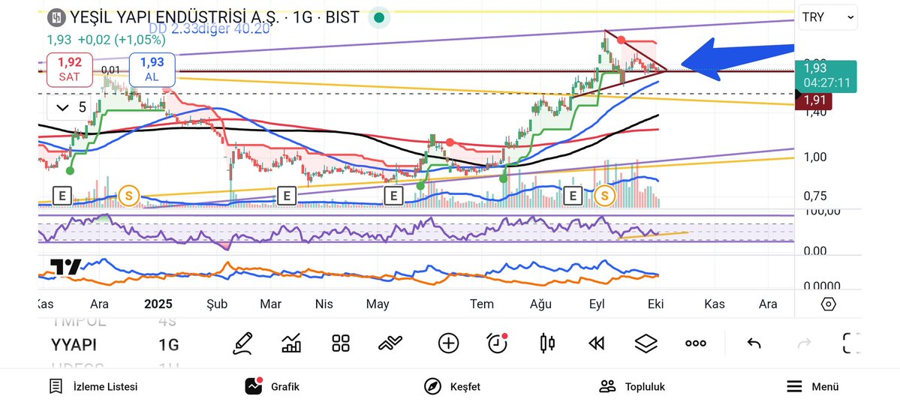Change the candlestick chart type
900x405 pixels.
pos(547,343)
